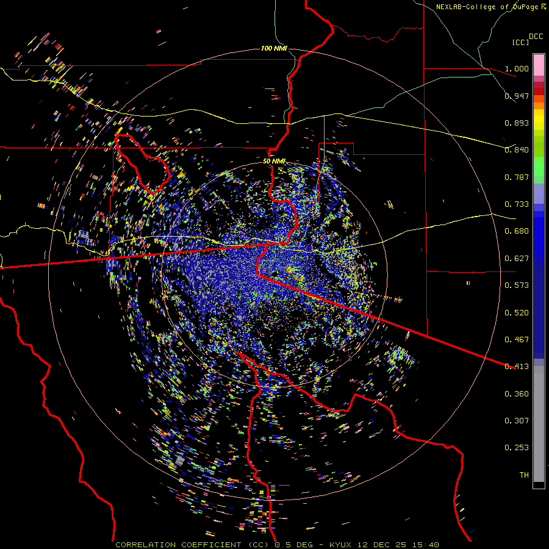
Task: Click the [CC] legend unit label
Action: point(520,42)
